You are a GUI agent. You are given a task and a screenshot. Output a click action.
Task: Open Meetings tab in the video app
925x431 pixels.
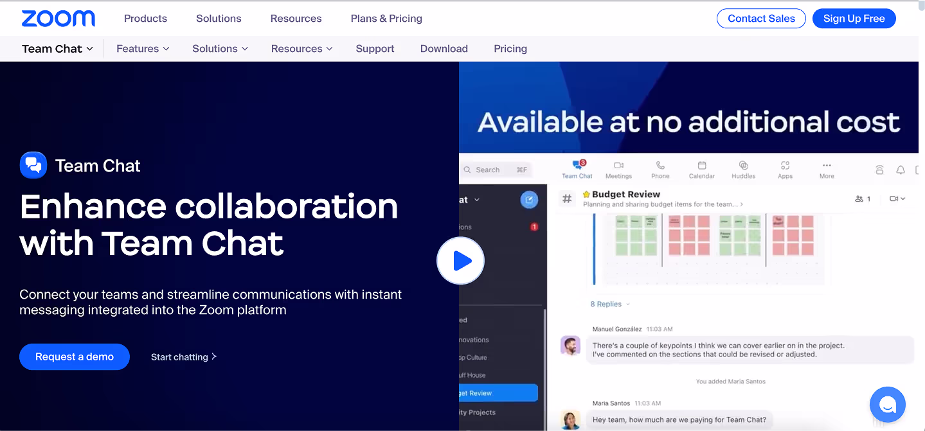[x=618, y=170]
